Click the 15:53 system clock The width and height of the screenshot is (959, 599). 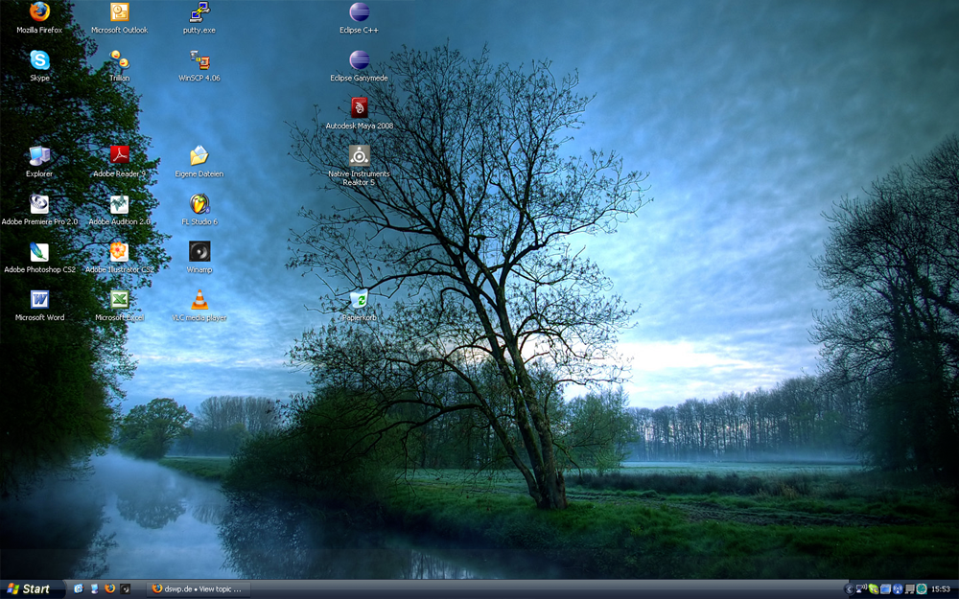[x=941, y=589]
